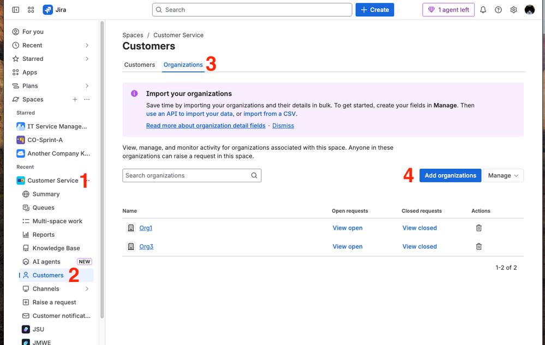Screen dimensions: 545x345
Task: Open the Org3 organization link
Action: [x=146, y=247]
